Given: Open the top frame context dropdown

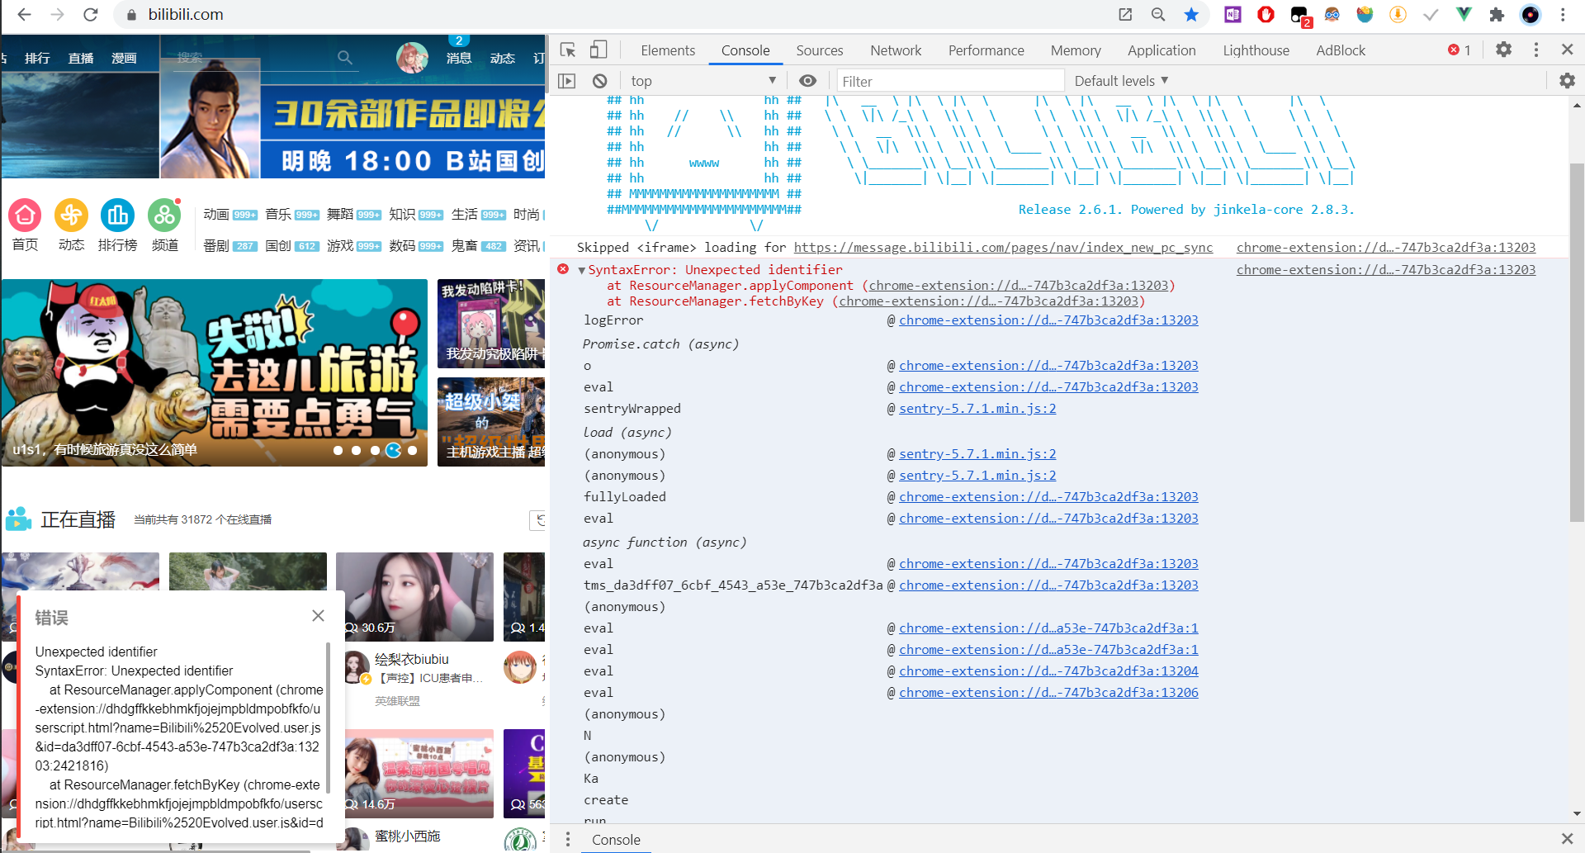Looking at the screenshot, I should tap(703, 80).
